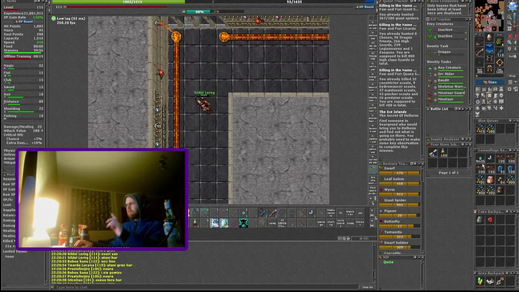Click the blue rune stack showing 93
Screen dimensions: 519x292
500,169
